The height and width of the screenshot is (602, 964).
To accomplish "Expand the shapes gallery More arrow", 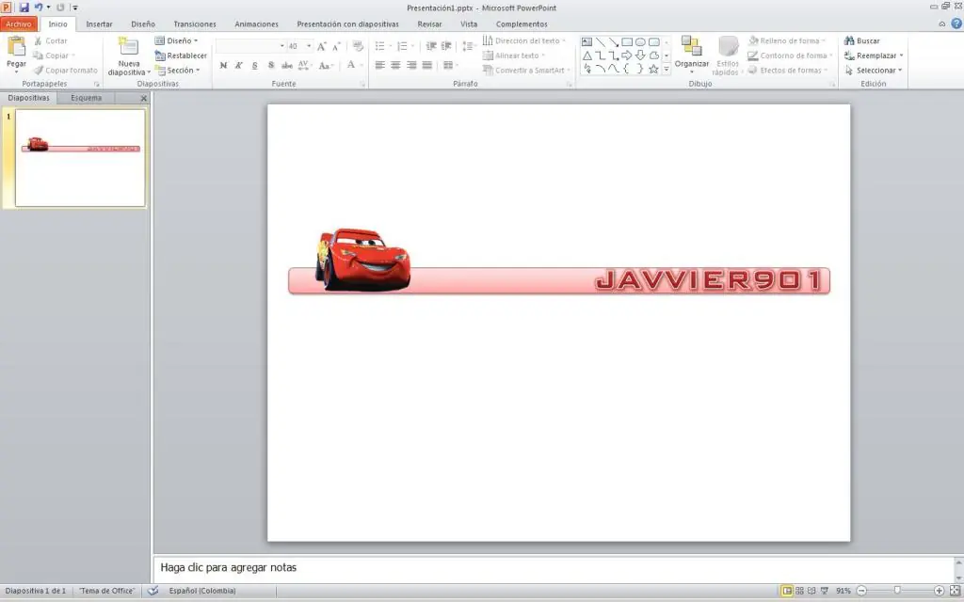I will (x=667, y=69).
